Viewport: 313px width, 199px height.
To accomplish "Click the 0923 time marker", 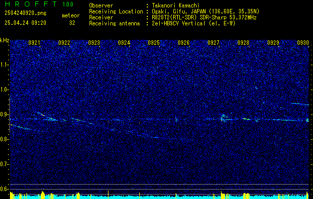I will pos(94,42).
